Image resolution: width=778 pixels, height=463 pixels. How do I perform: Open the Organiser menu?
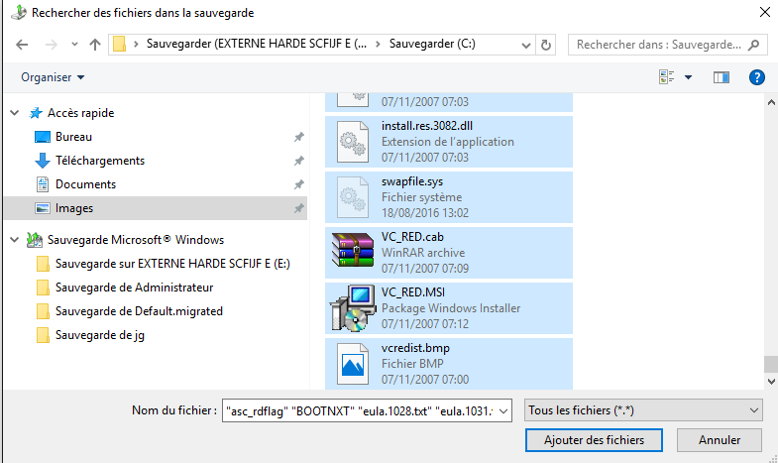pos(53,77)
